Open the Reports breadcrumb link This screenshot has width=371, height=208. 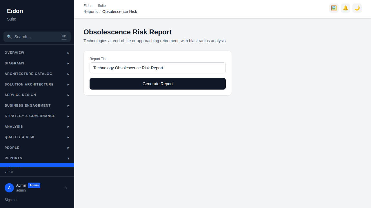click(x=90, y=12)
